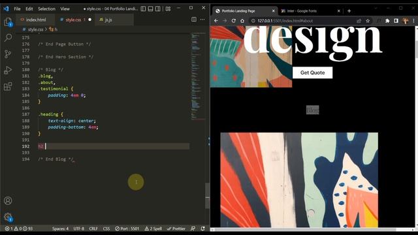This screenshot has width=418, height=235.
Task: Change line endings via CRLF
Action: click(93, 228)
